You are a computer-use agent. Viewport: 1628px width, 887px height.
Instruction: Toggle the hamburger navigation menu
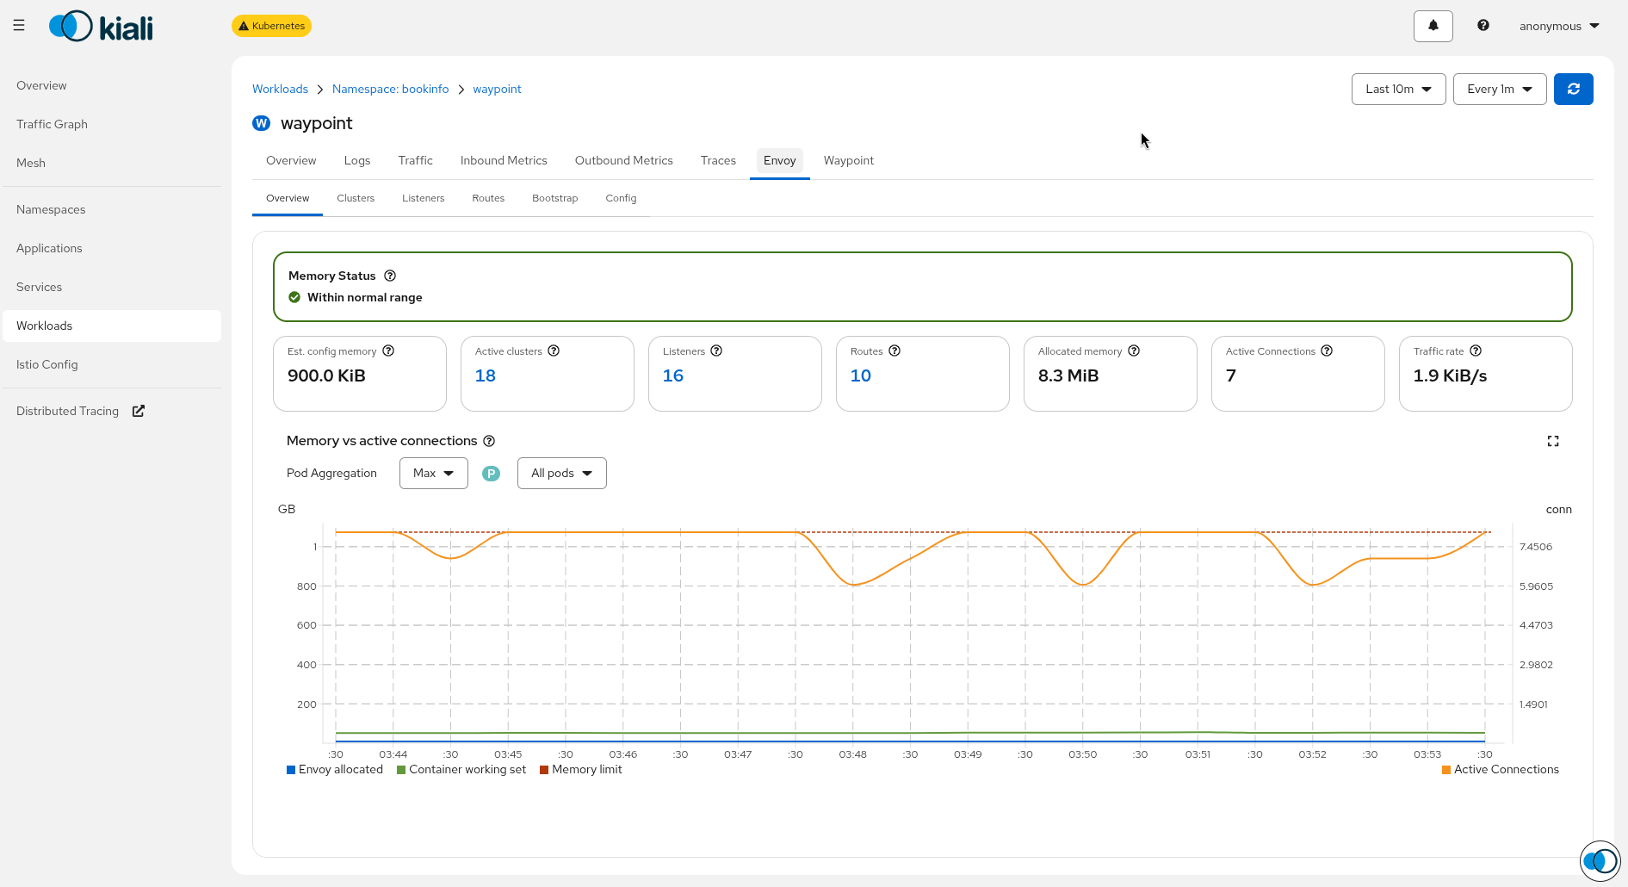pos(19,26)
